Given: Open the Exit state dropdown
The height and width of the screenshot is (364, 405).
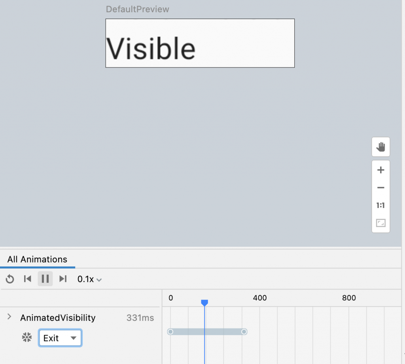Looking at the screenshot, I should pos(60,338).
